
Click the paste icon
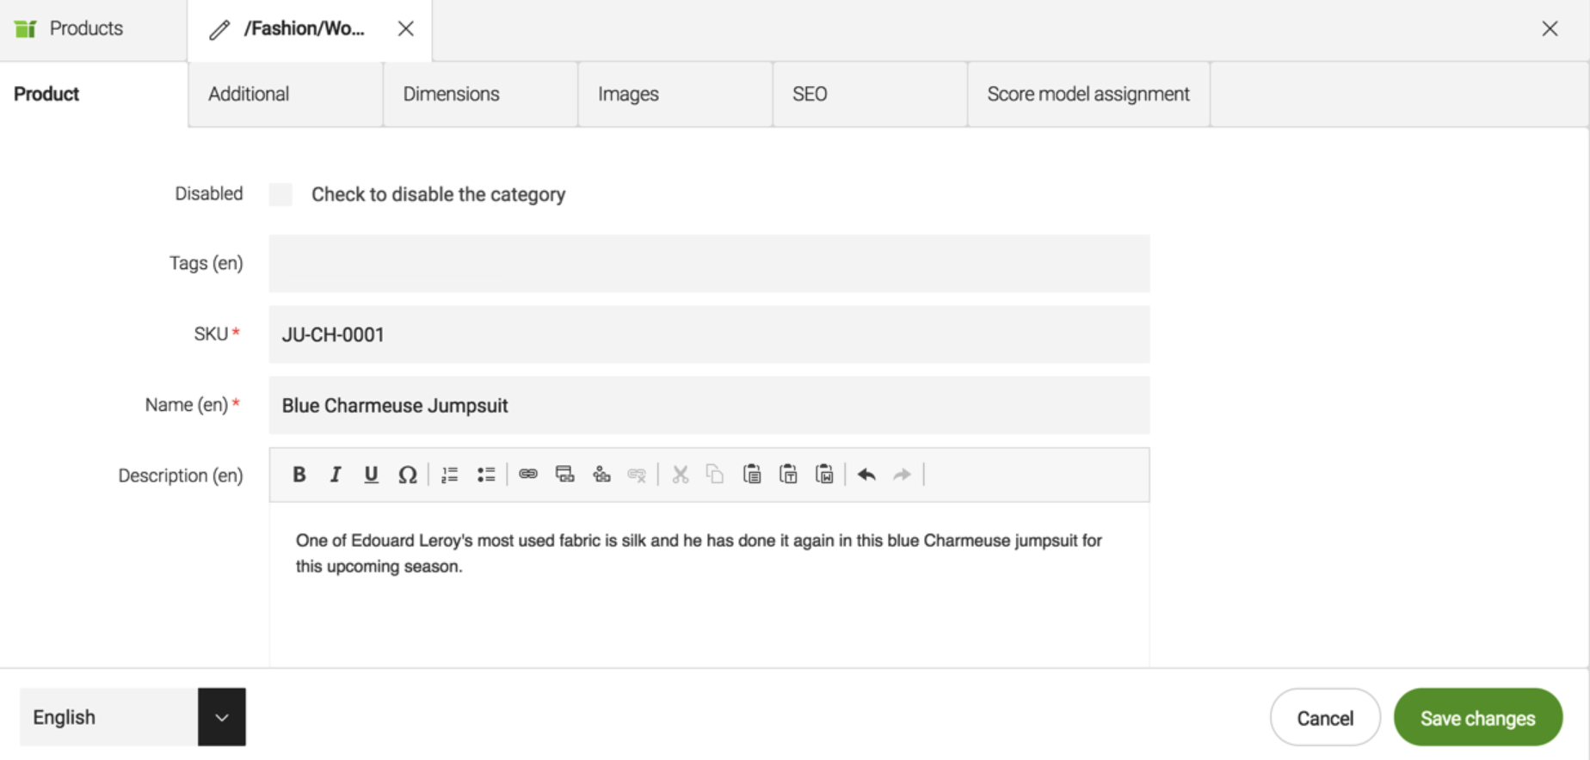[752, 474]
